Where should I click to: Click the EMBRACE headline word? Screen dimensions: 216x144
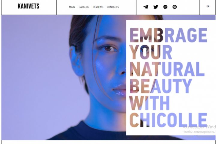tap(168, 35)
